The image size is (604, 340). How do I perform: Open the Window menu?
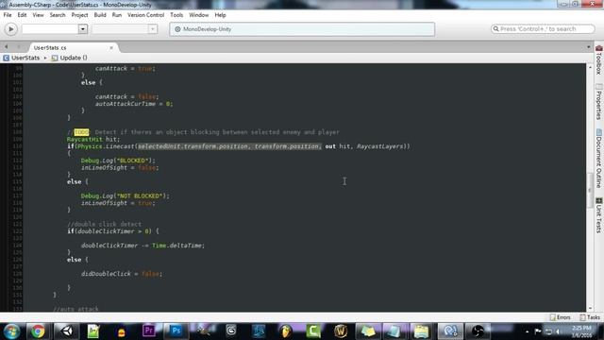[198, 15]
